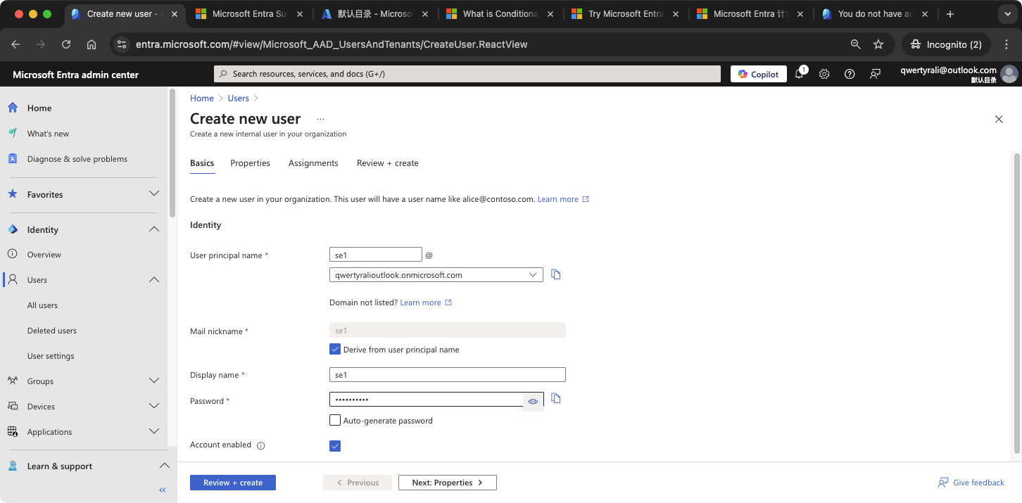Collapse the sidebar with double chevron
Image resolution: width=1022 pixels, height=503 pixels.
(162, 490)
